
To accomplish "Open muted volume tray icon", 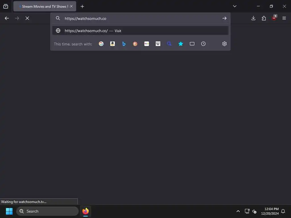I will [254, 211].
